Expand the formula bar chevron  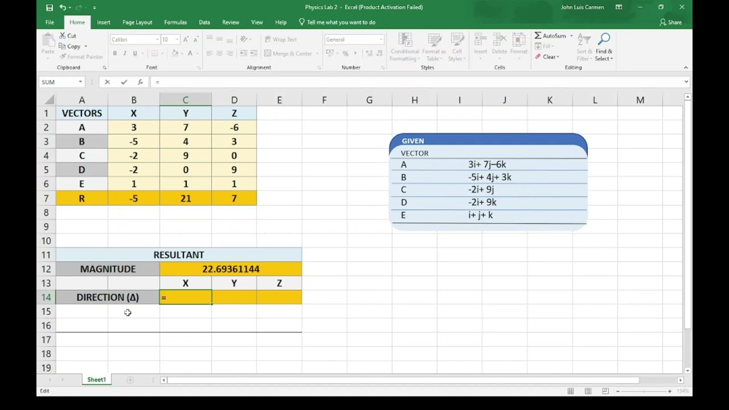click(x=686, y=82)
